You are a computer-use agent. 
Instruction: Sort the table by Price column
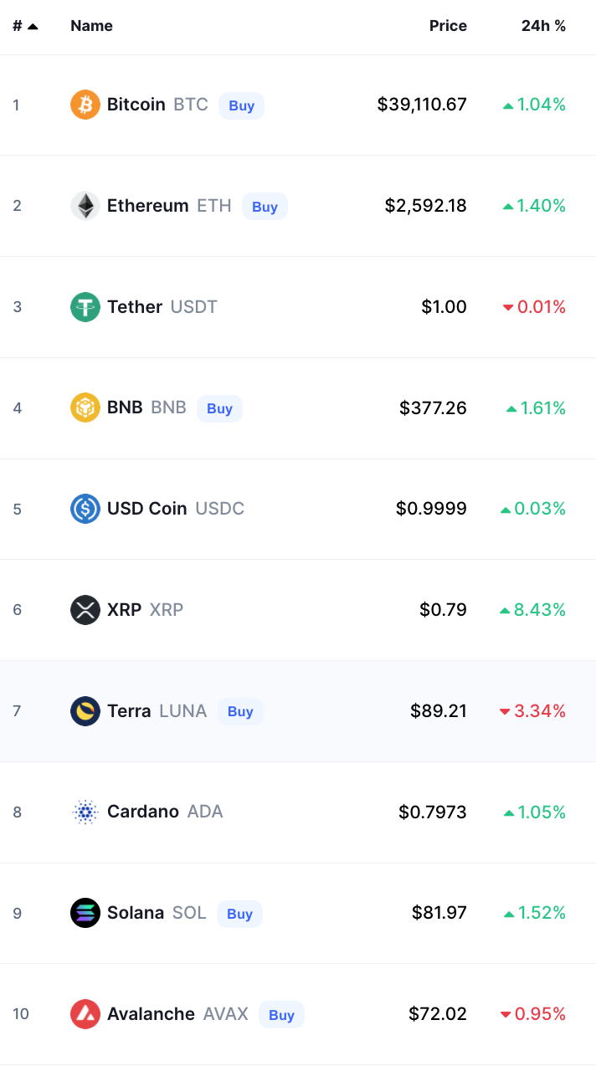448,26
